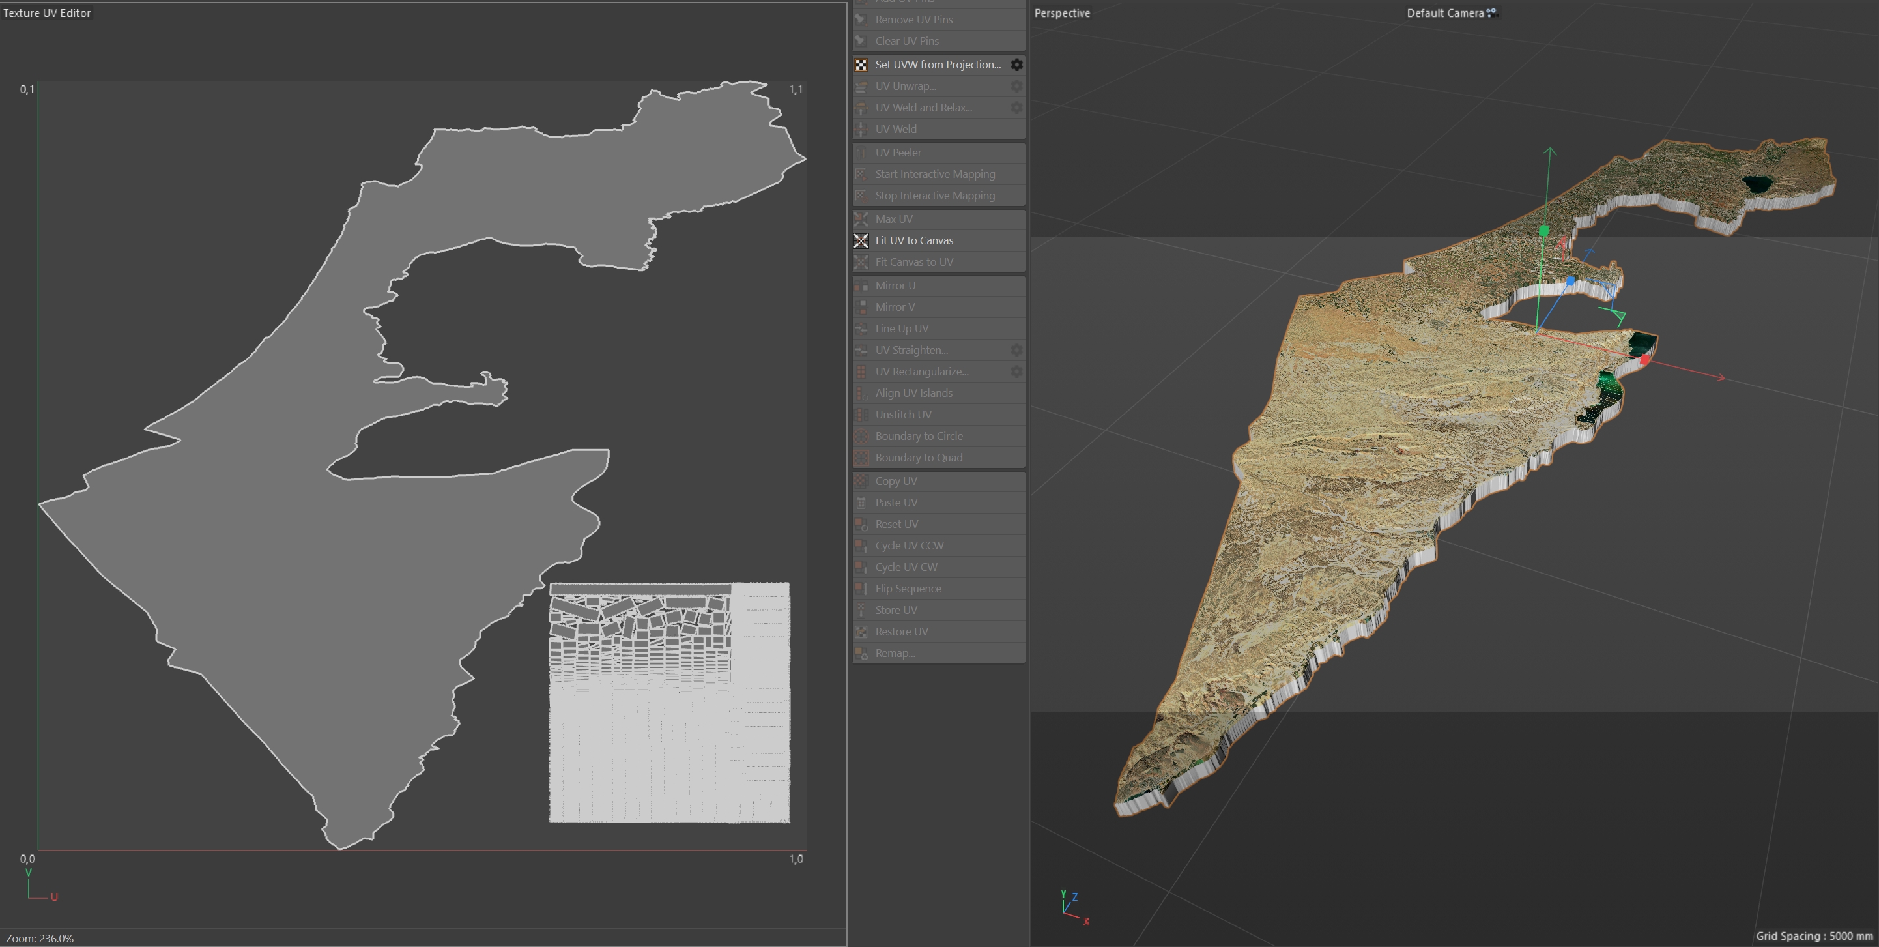Choose the Remap... command
The width and height of the screenshot is (1879, 947).
[x=895, y=653]
